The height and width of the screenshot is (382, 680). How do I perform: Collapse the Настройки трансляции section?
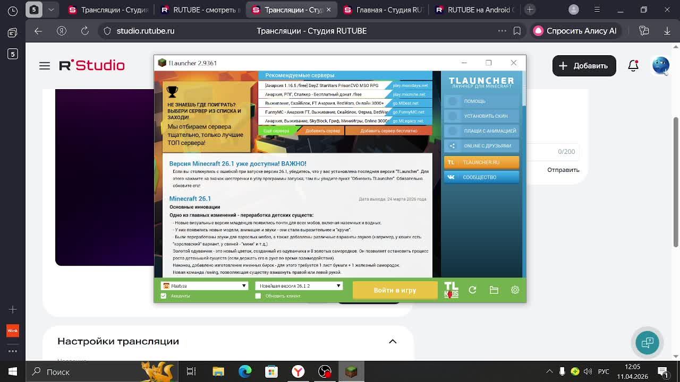pyautogui.click(x=393, y=342)
